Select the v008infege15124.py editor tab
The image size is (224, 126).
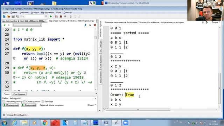pyautogui.click(x=72, y=21)
